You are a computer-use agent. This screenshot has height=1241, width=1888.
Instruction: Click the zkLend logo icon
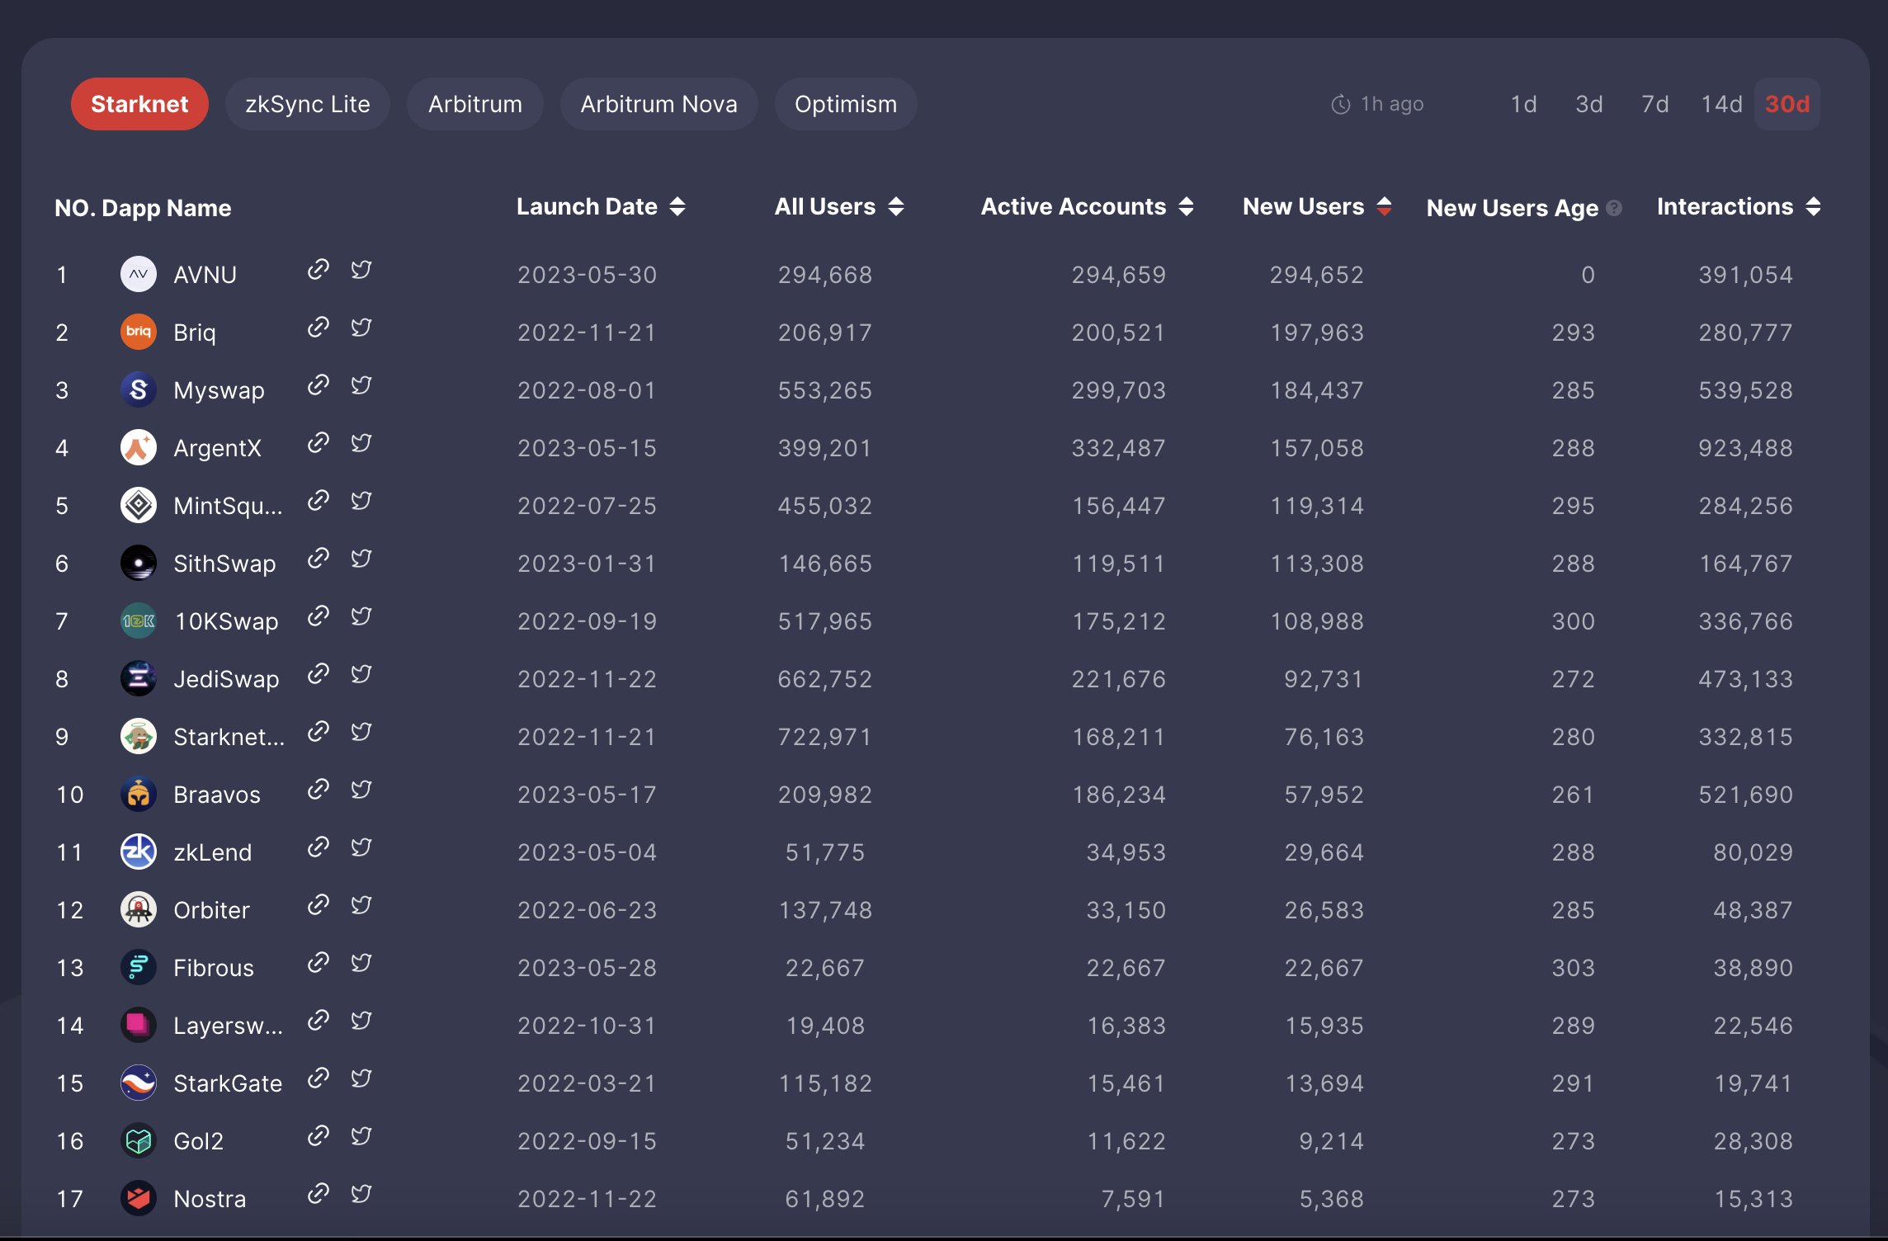[x=139, y=852]
